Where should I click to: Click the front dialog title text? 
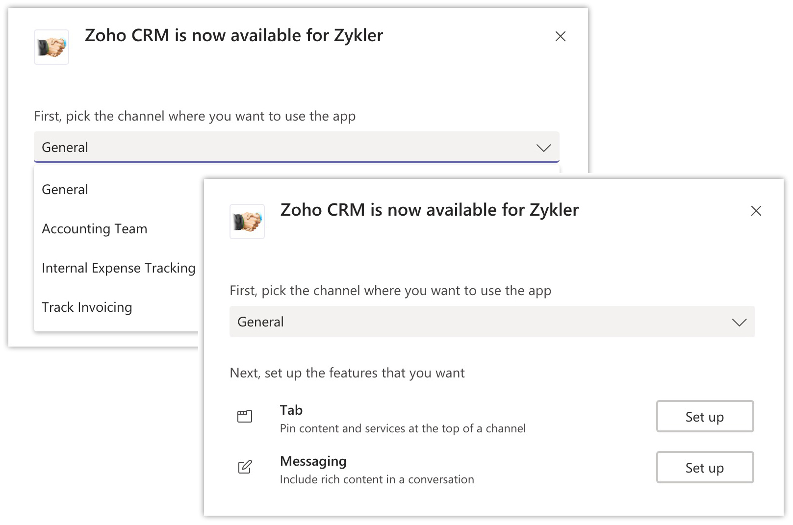coord(430,210)
